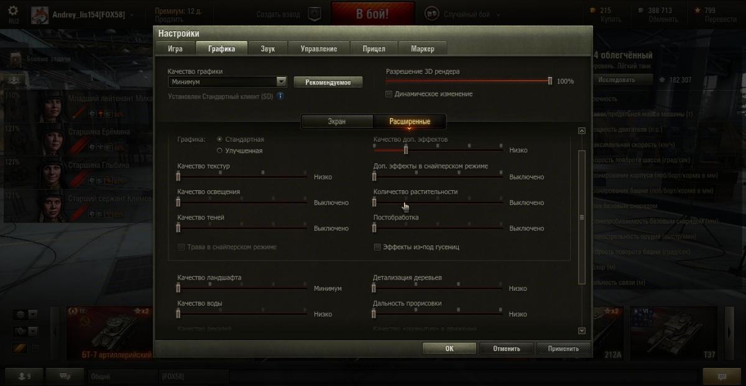Click settings list scroll down arrow
The height and width of the screenshot is (386, 746).
point(582,331)
